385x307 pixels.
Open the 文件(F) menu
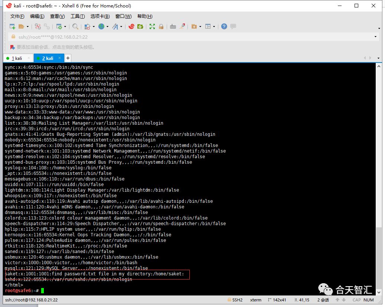tap(17, 16)
